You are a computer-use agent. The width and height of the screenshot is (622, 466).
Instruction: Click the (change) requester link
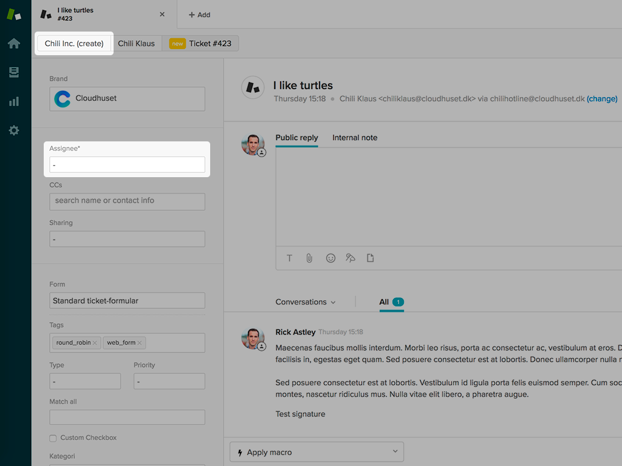602,99
